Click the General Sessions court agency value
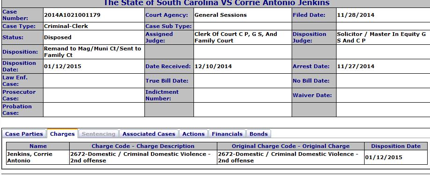Viewport: 430px width, 175px height. point(221,15)
